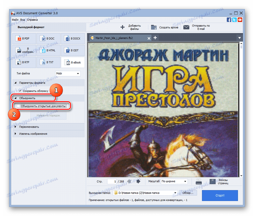Choose the To DOCX output format
Screen dimensions: 254x216
click(73, 39)
